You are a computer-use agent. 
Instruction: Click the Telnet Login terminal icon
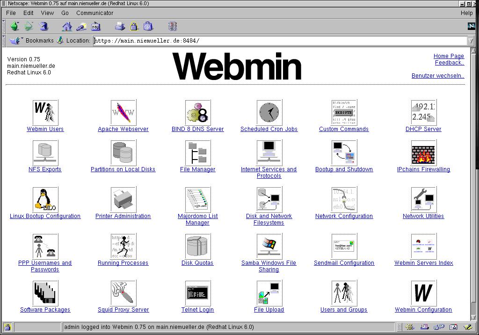[x=198, y=293]
